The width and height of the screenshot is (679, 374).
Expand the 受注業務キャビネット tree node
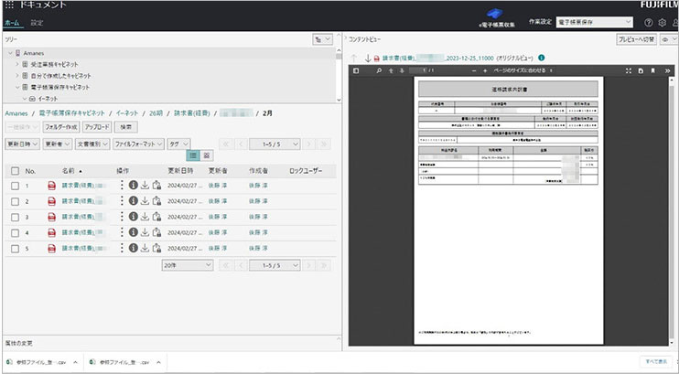pos(16,64)
